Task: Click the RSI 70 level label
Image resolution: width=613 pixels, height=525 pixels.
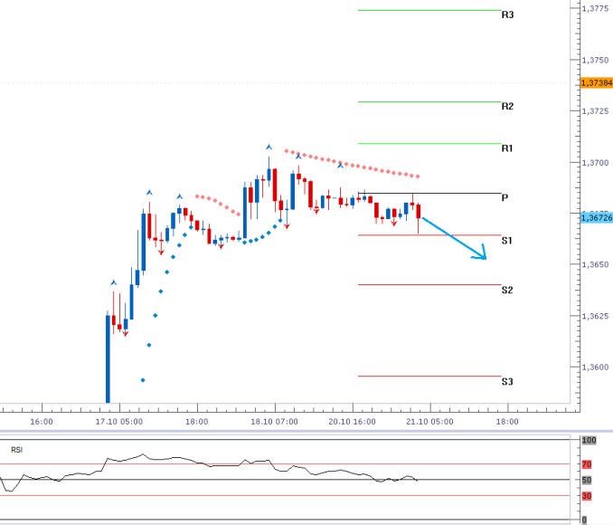Action: point(587,464)
